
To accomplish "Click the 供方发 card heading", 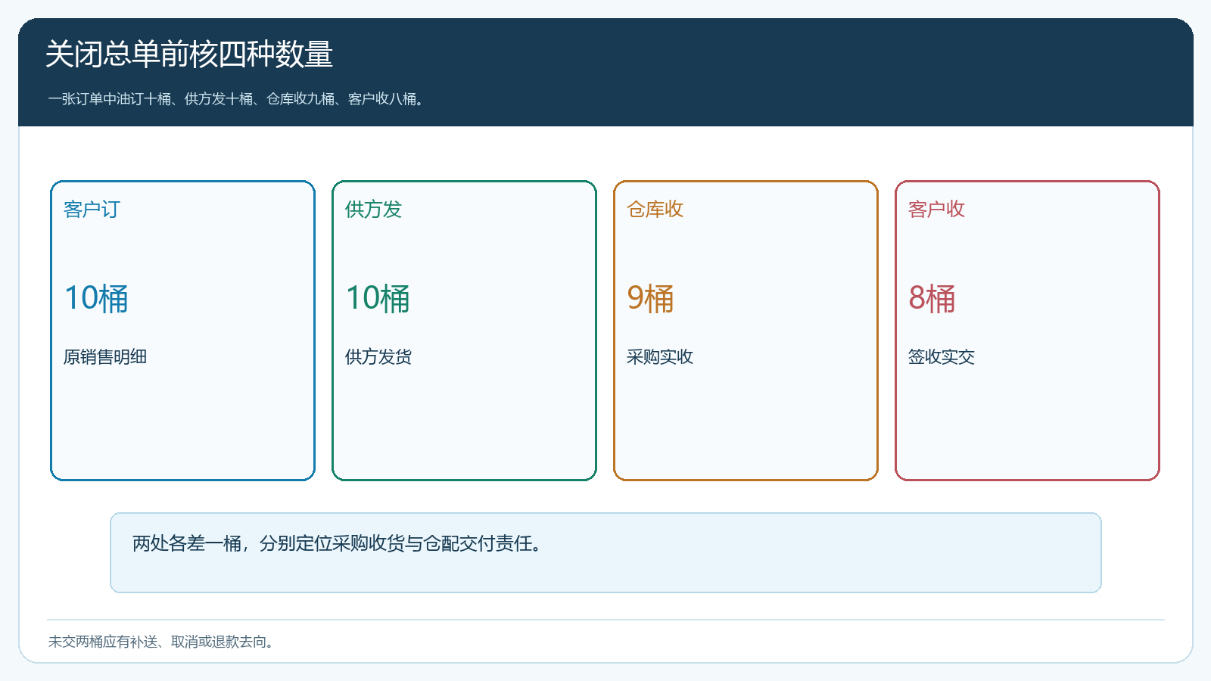I will (x=374, y=210).
